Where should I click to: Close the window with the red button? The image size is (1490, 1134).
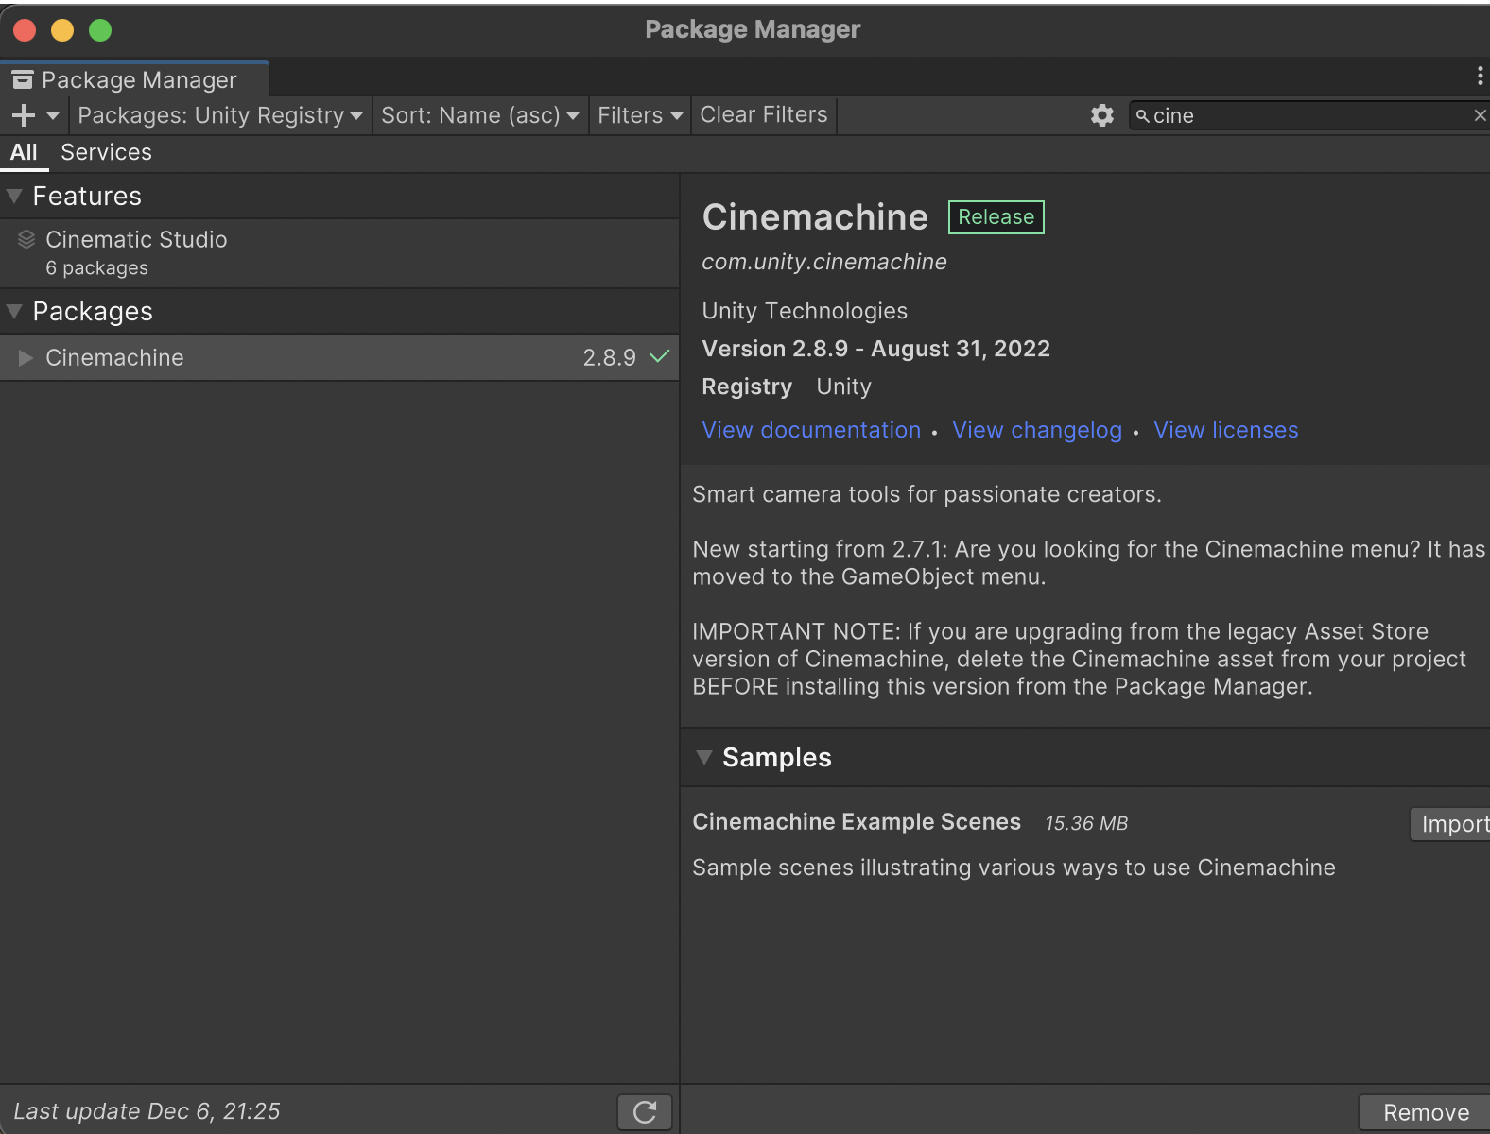(25, 30)
